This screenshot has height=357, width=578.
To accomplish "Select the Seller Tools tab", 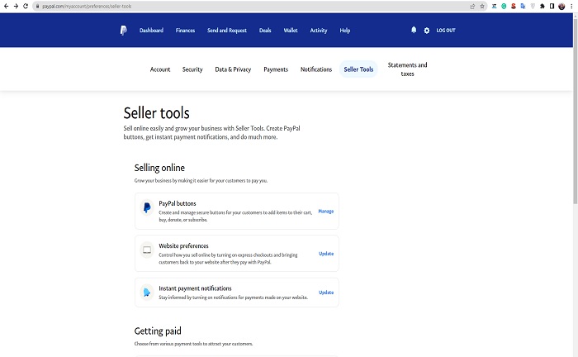I will 358,69.
